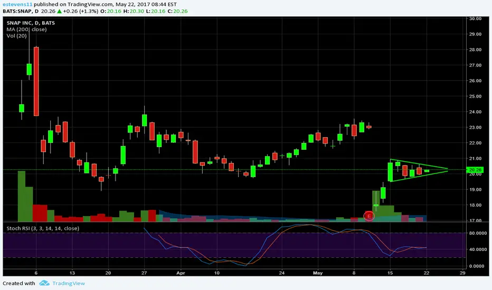Viewport: 492px width, 290px height.
Task: Click the red earnings E marker
Action: pos(369,216)
